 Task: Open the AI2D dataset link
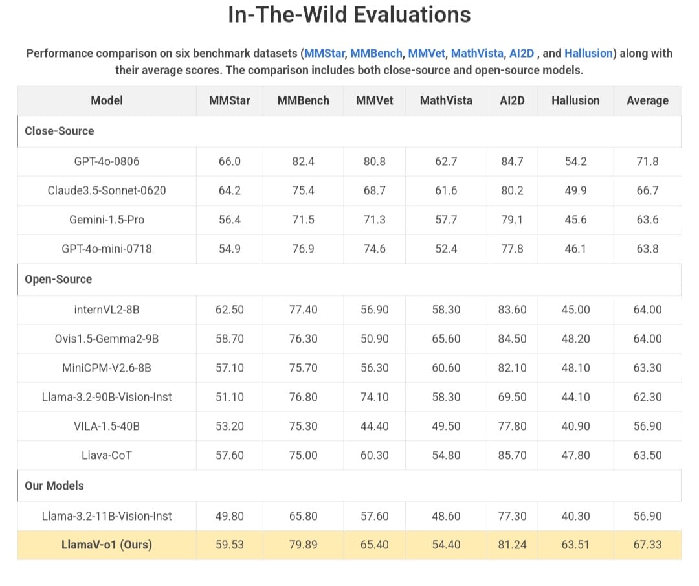coord(522,54)
